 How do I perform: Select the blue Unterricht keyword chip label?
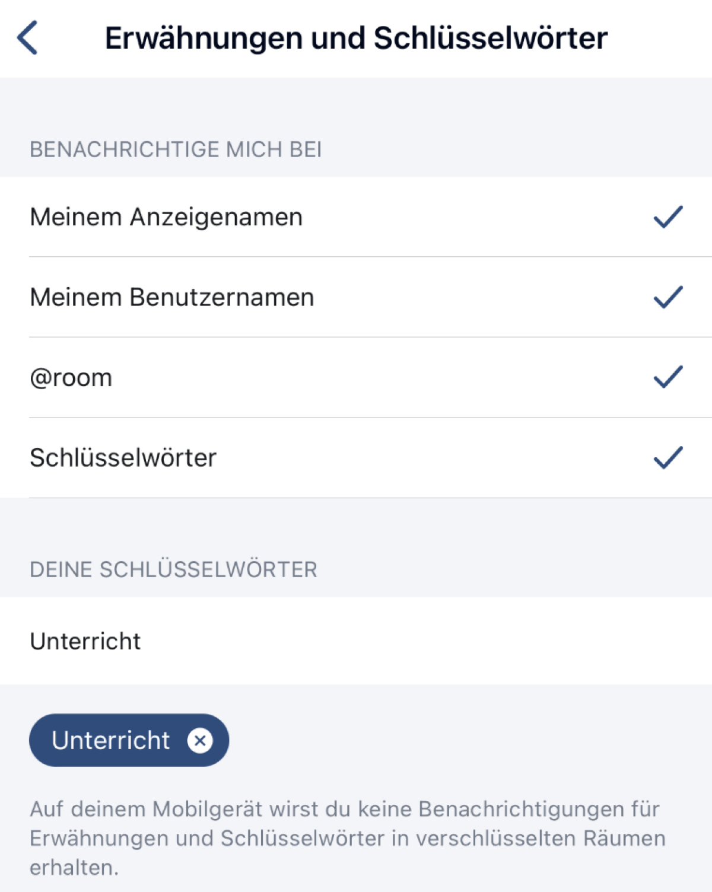pos(111,740)
